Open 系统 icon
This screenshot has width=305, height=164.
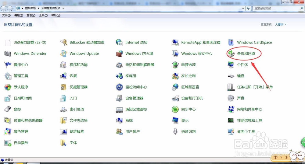click(119, 120)
